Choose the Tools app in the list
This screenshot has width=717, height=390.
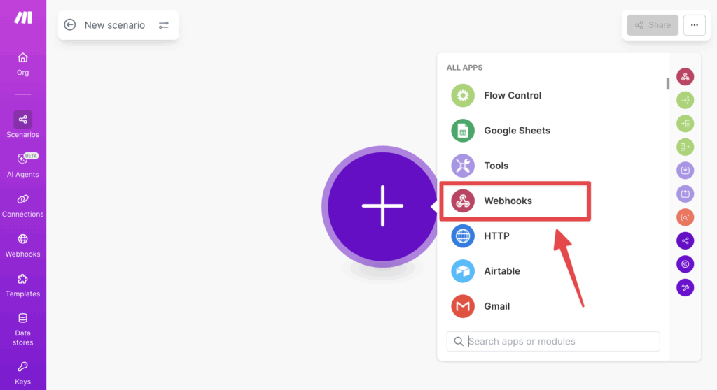(553, 166)
